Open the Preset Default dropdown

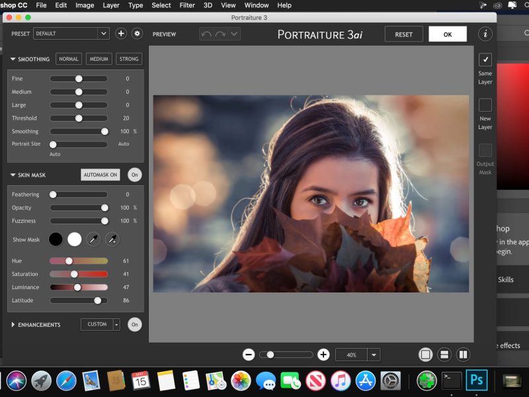tap(71, 34)
